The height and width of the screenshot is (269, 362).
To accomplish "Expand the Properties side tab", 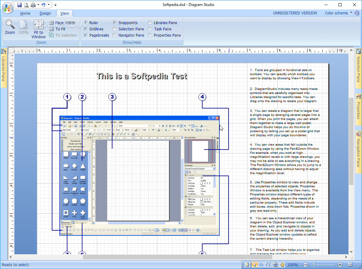I will pos(358,110).
